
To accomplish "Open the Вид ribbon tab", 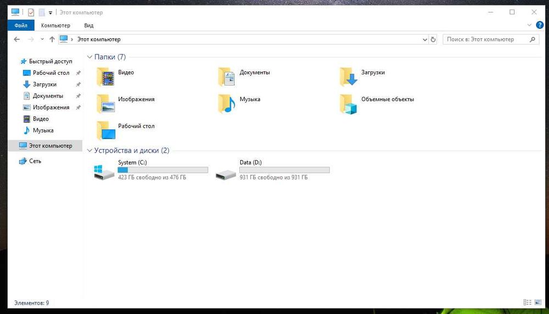I will (88, 25).
